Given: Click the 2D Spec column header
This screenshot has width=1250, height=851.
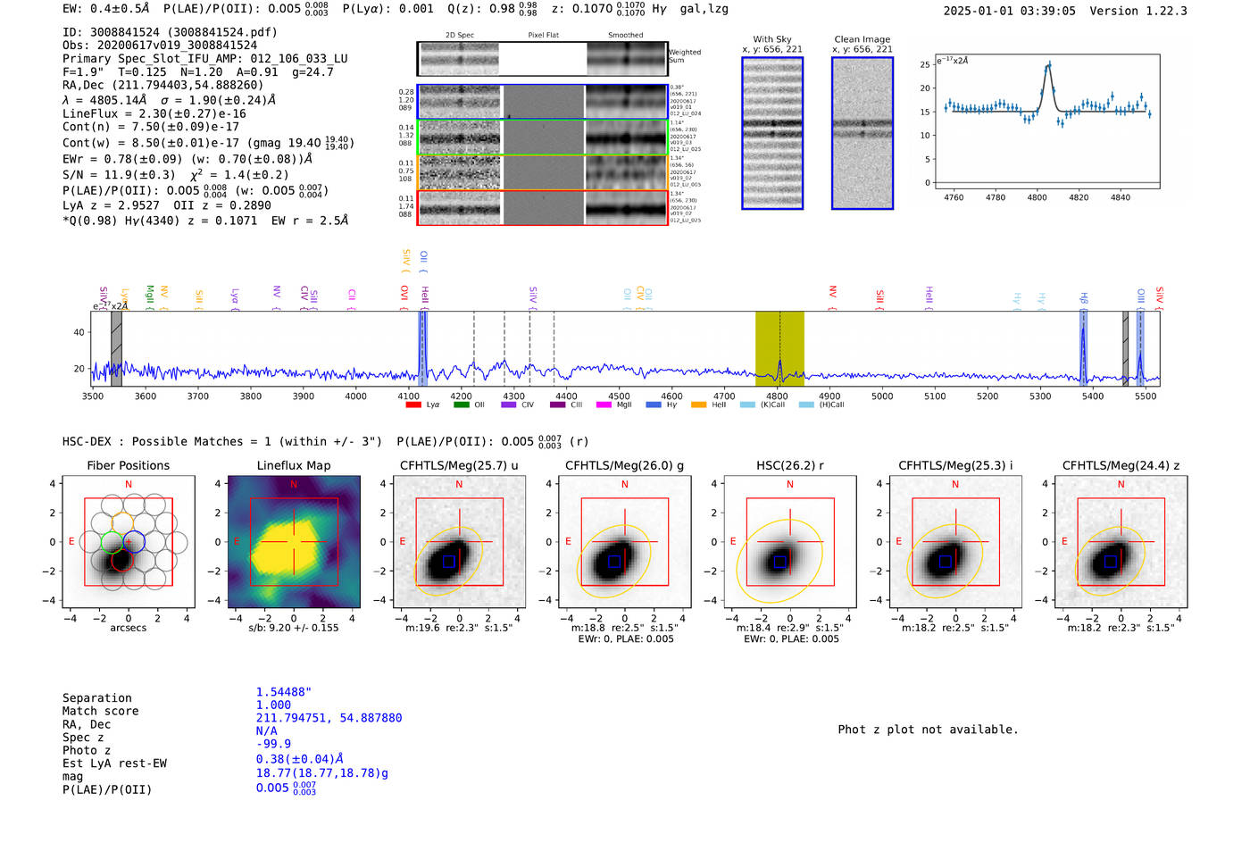Looking at the screenshot, I should coord(460,36).
